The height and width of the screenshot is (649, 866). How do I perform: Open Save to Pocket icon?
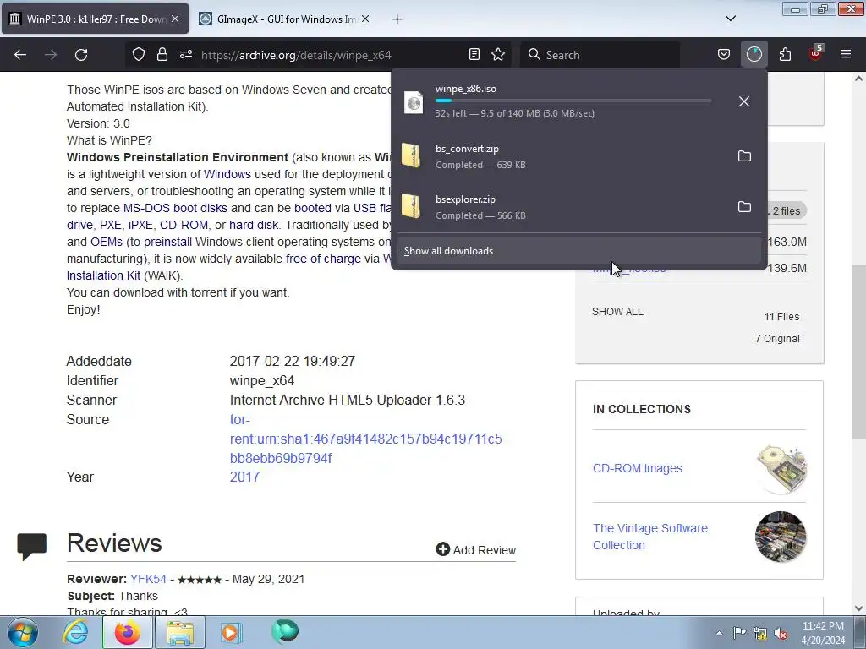click(724, 55)
